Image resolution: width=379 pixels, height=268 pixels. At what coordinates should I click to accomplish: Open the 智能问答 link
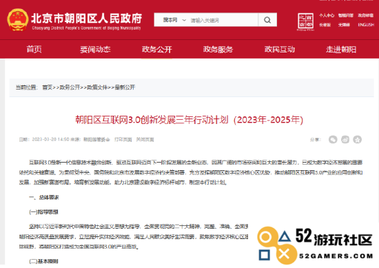346,15
